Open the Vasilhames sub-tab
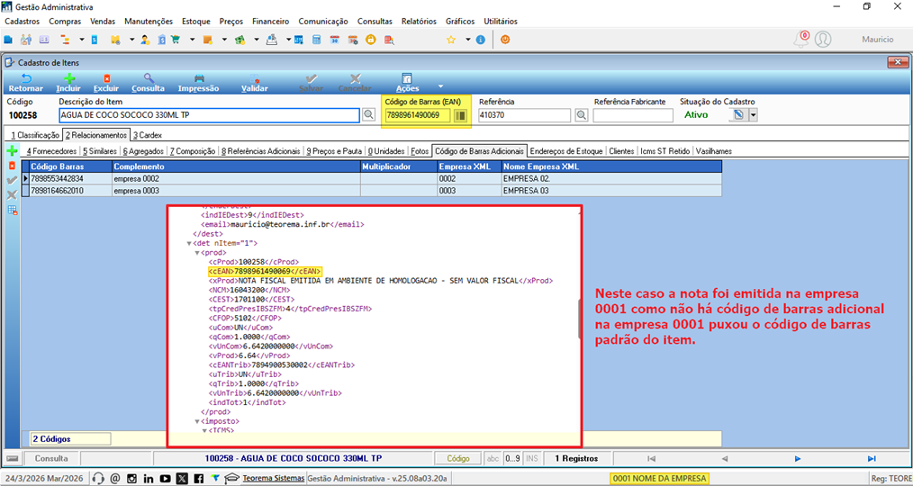Screen dimensions: 913x486 tap(714, 151)
